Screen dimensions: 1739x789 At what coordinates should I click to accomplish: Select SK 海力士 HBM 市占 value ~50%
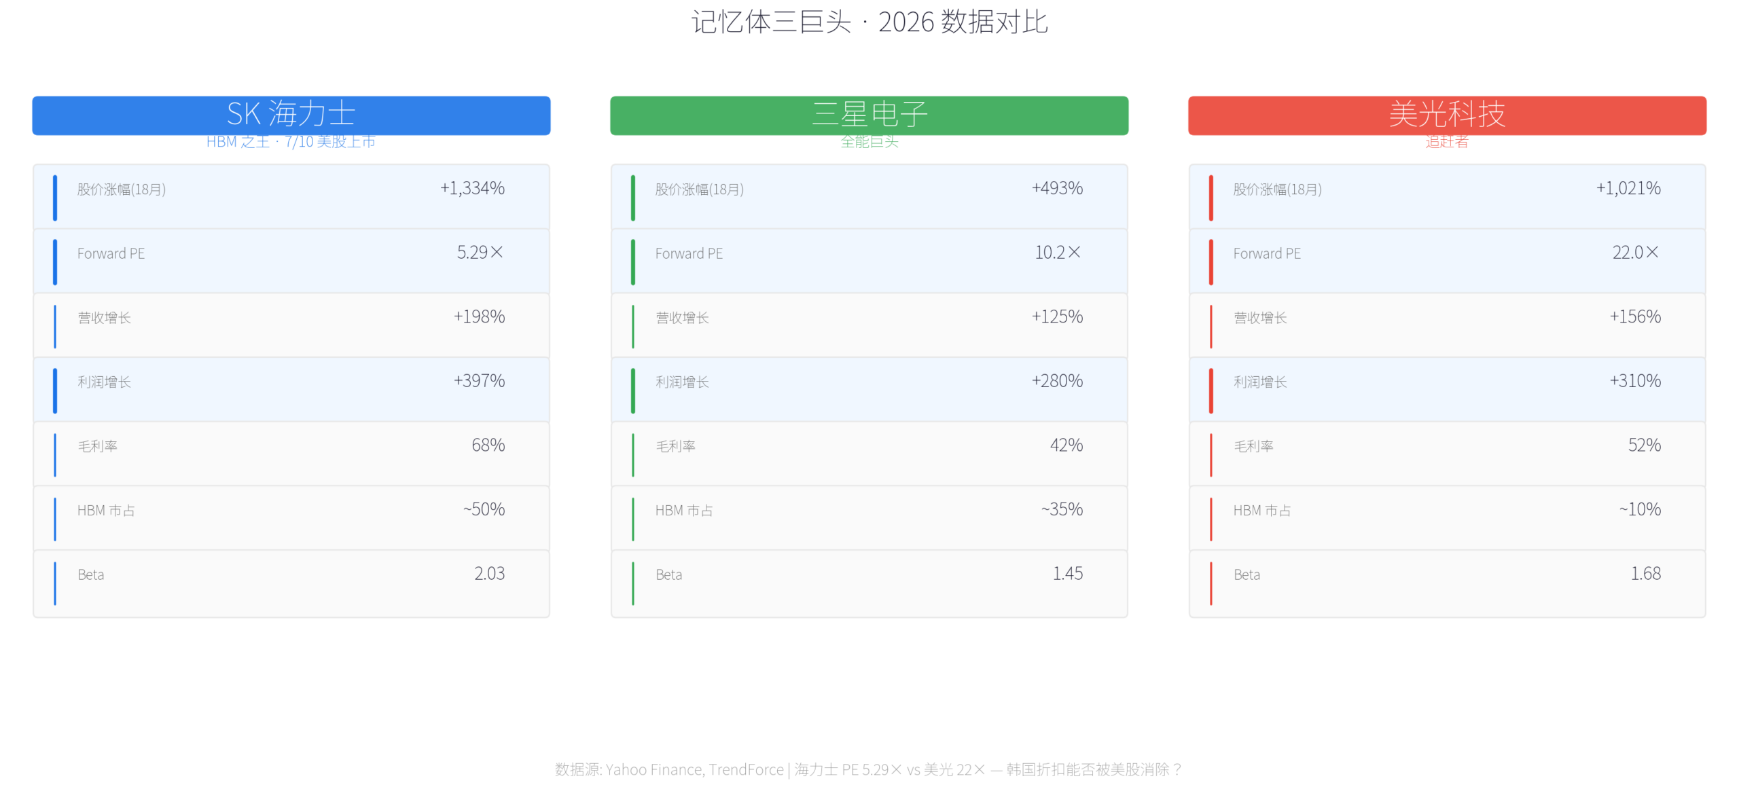coord(484,509)
